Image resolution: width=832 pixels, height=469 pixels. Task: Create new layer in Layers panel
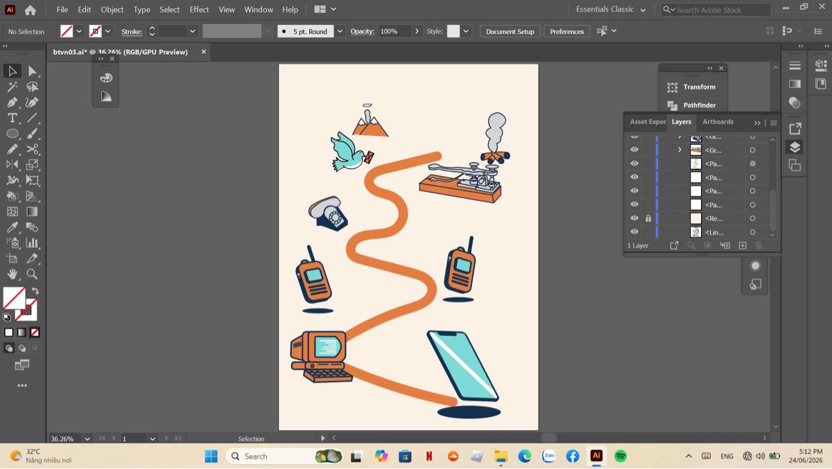point(743,245)
